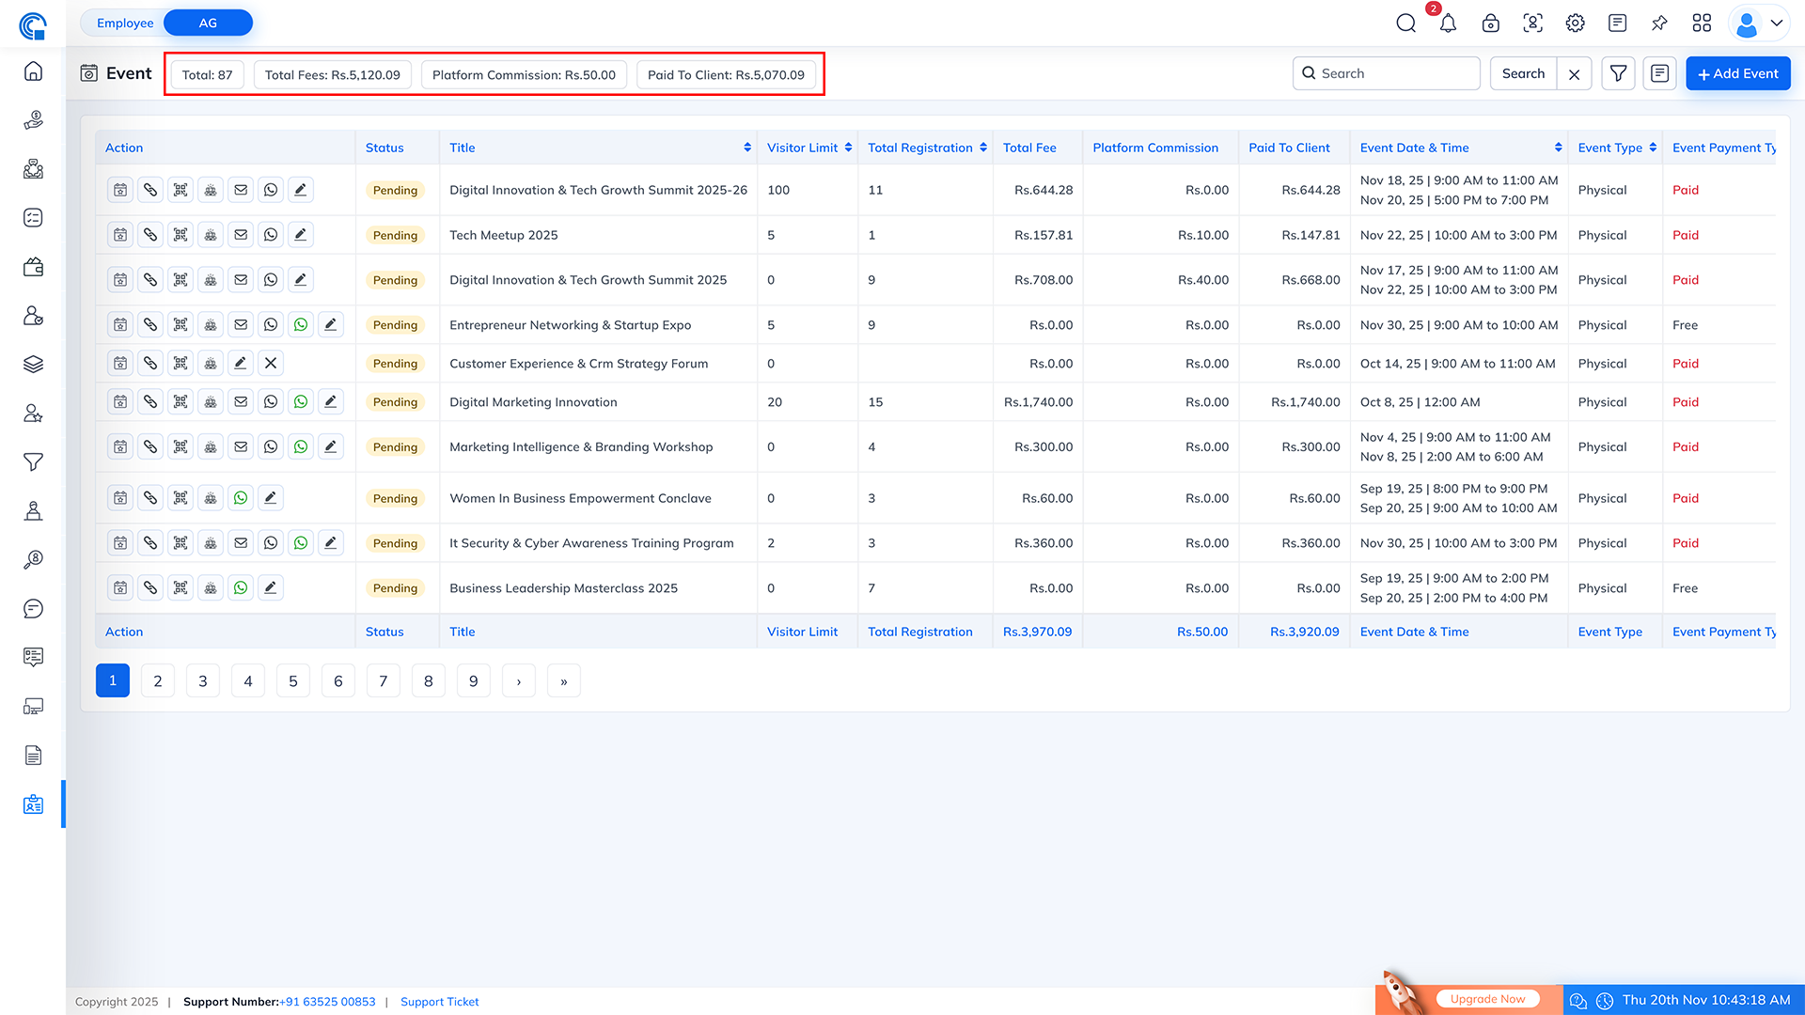Image resolution: width=1805 pixels, height=1015 pixels.
Task: Click the pin icon in the top navigation
Action: [x=1659, y=23]
